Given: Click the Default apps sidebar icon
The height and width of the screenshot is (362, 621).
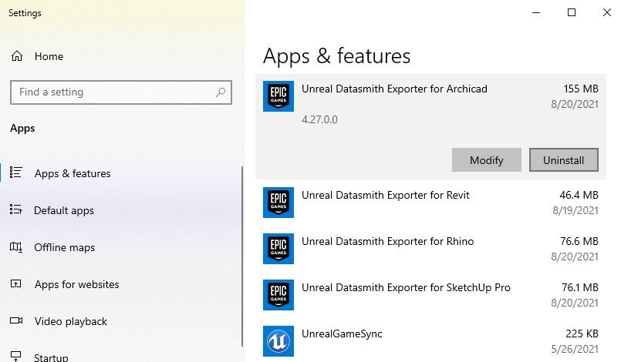Looking at the screenshot, I should coord(16,210).
